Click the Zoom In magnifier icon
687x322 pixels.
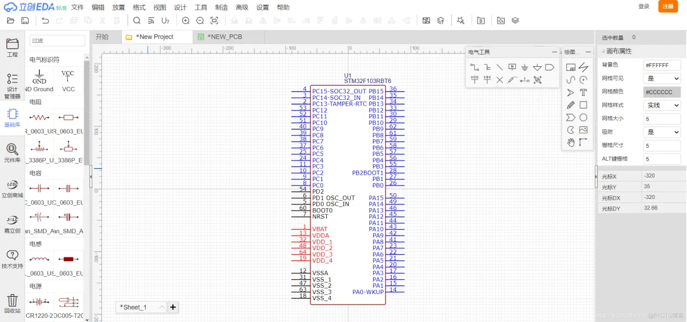tap(186, 20)
